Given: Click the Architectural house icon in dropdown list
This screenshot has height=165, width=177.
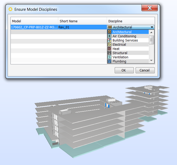Looking at the screenshot, I should click(x=109, y=32).
